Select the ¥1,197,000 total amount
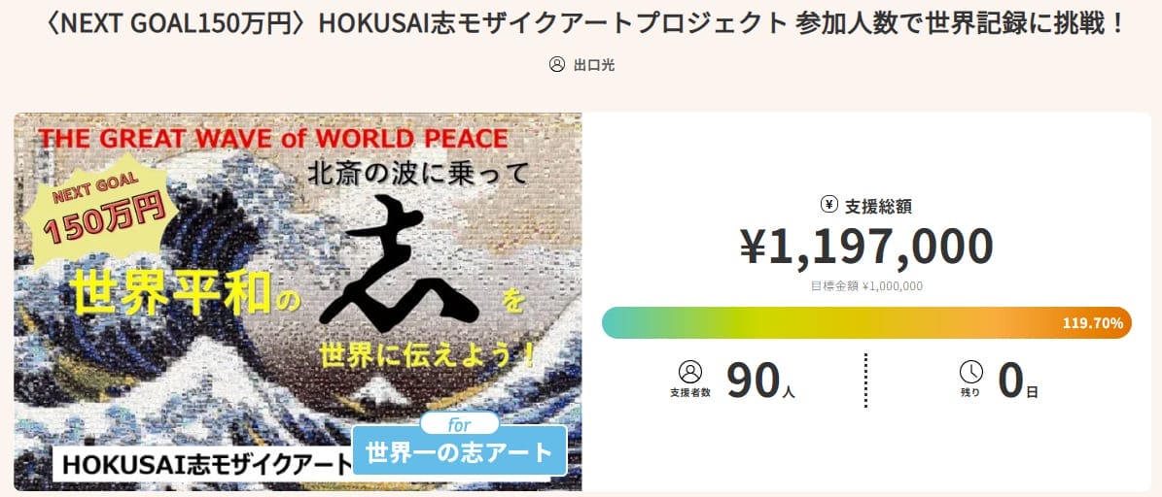 (866, 247)
